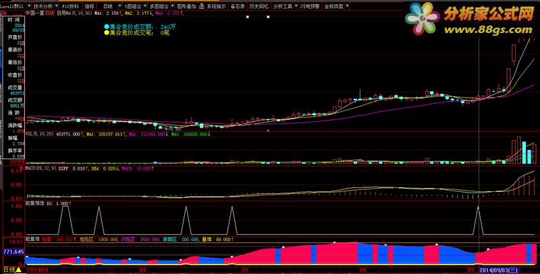Click the 闪电预警 alert button
This screenshot has height=274, width=540.
point(310,6)
